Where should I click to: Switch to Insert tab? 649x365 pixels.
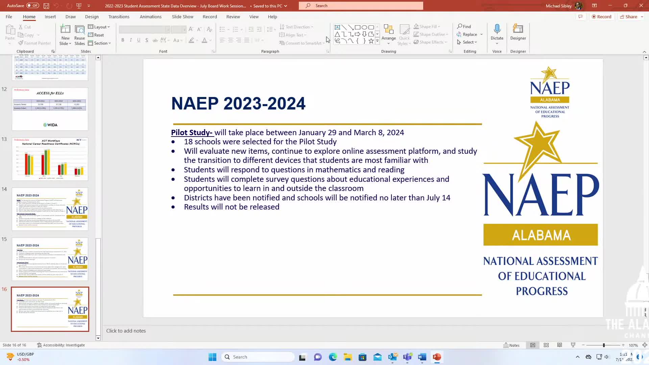tap(50, 17)
